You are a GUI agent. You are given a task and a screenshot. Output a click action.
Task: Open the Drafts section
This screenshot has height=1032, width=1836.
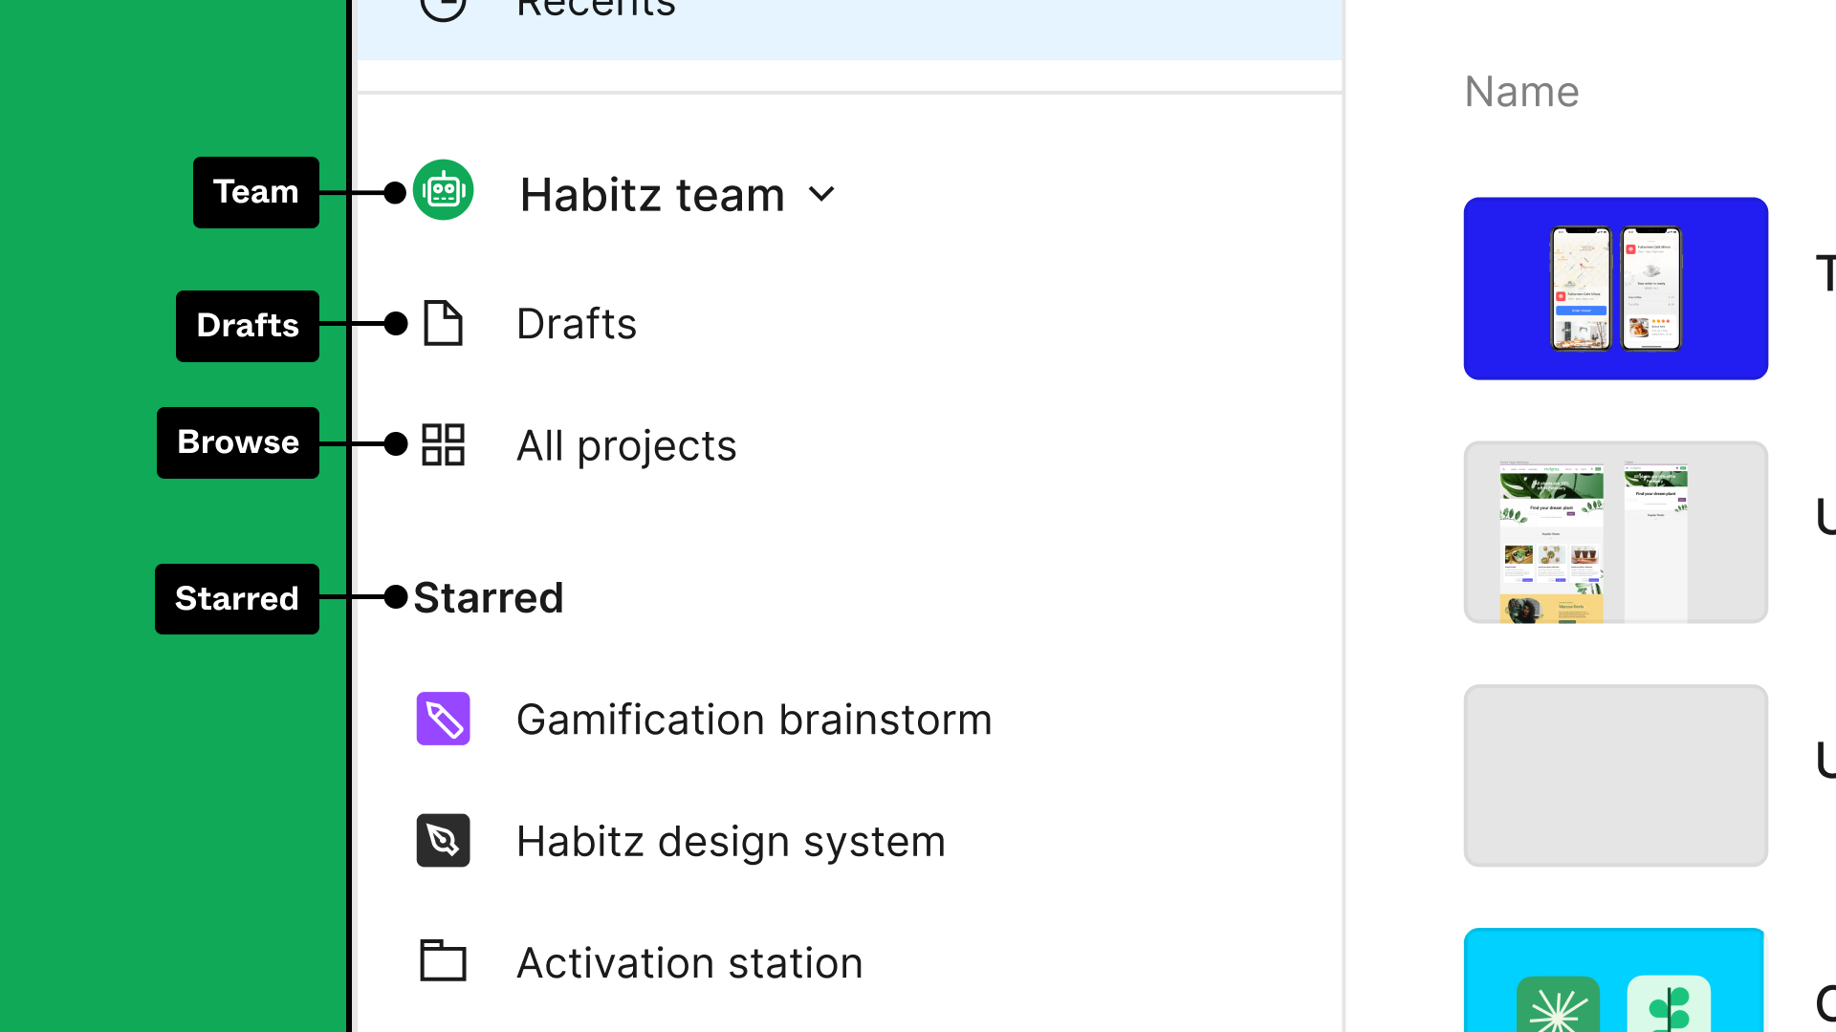pyautogui.click(x=577, y=324)
